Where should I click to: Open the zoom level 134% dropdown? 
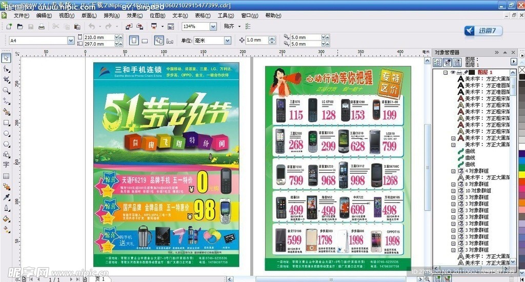213,27
